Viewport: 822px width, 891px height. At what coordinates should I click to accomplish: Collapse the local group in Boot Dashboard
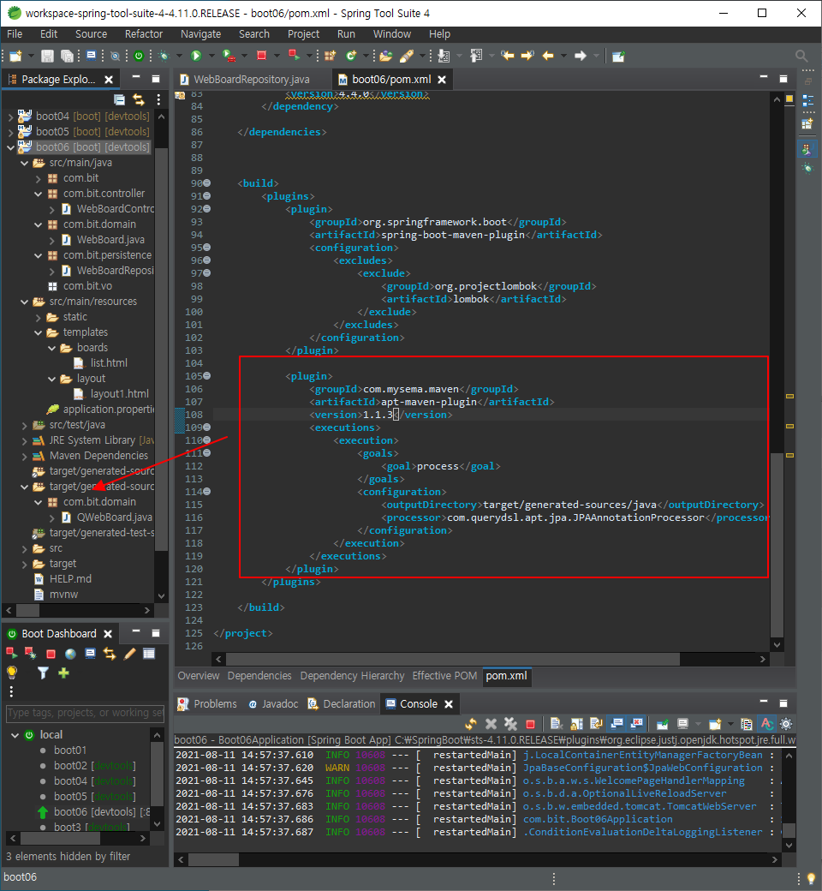click(x=15, y=735)
